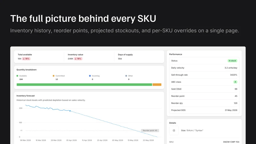Click the Inventory value 18% decrease badge
Image resolution: width=256 pixels, height=144 pixels.
(x=78, y=59)
